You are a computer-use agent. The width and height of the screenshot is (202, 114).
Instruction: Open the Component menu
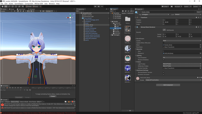[29, 4]
